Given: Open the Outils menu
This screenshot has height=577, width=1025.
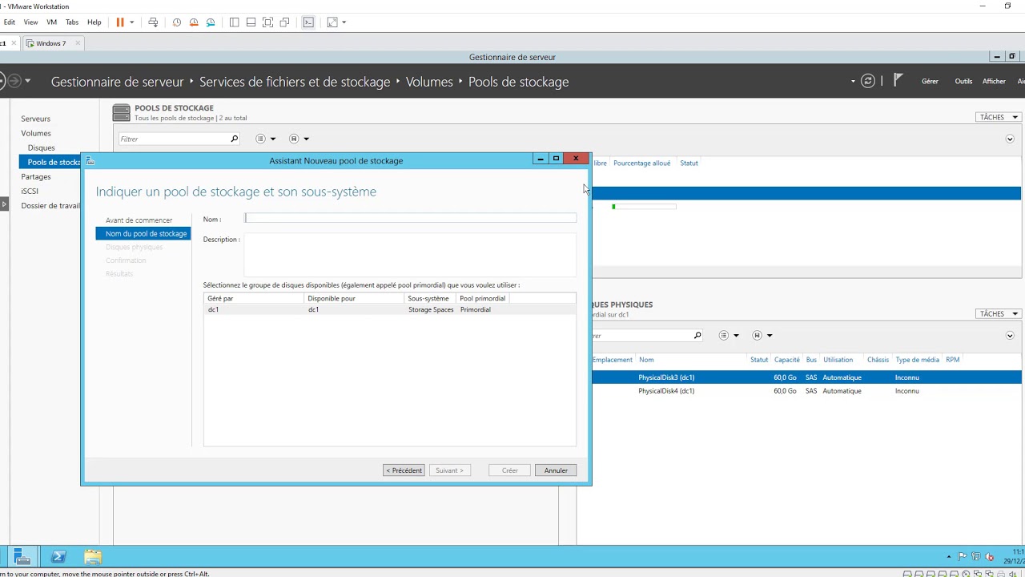Looking at the screenshot, I should (963, 81).
